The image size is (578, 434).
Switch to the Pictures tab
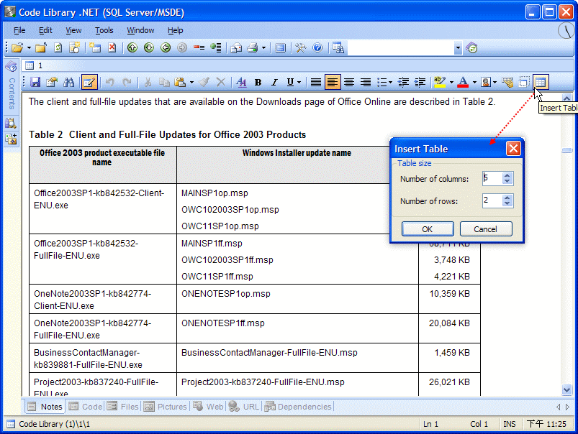[x=165, y=407]
